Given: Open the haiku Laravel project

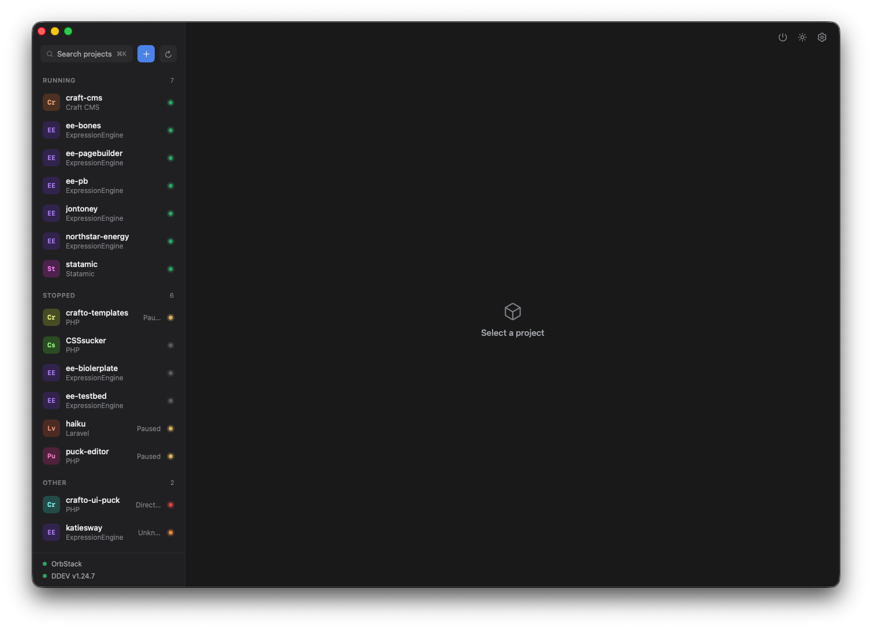Looking at the screenshot, I should click(109, 428).
